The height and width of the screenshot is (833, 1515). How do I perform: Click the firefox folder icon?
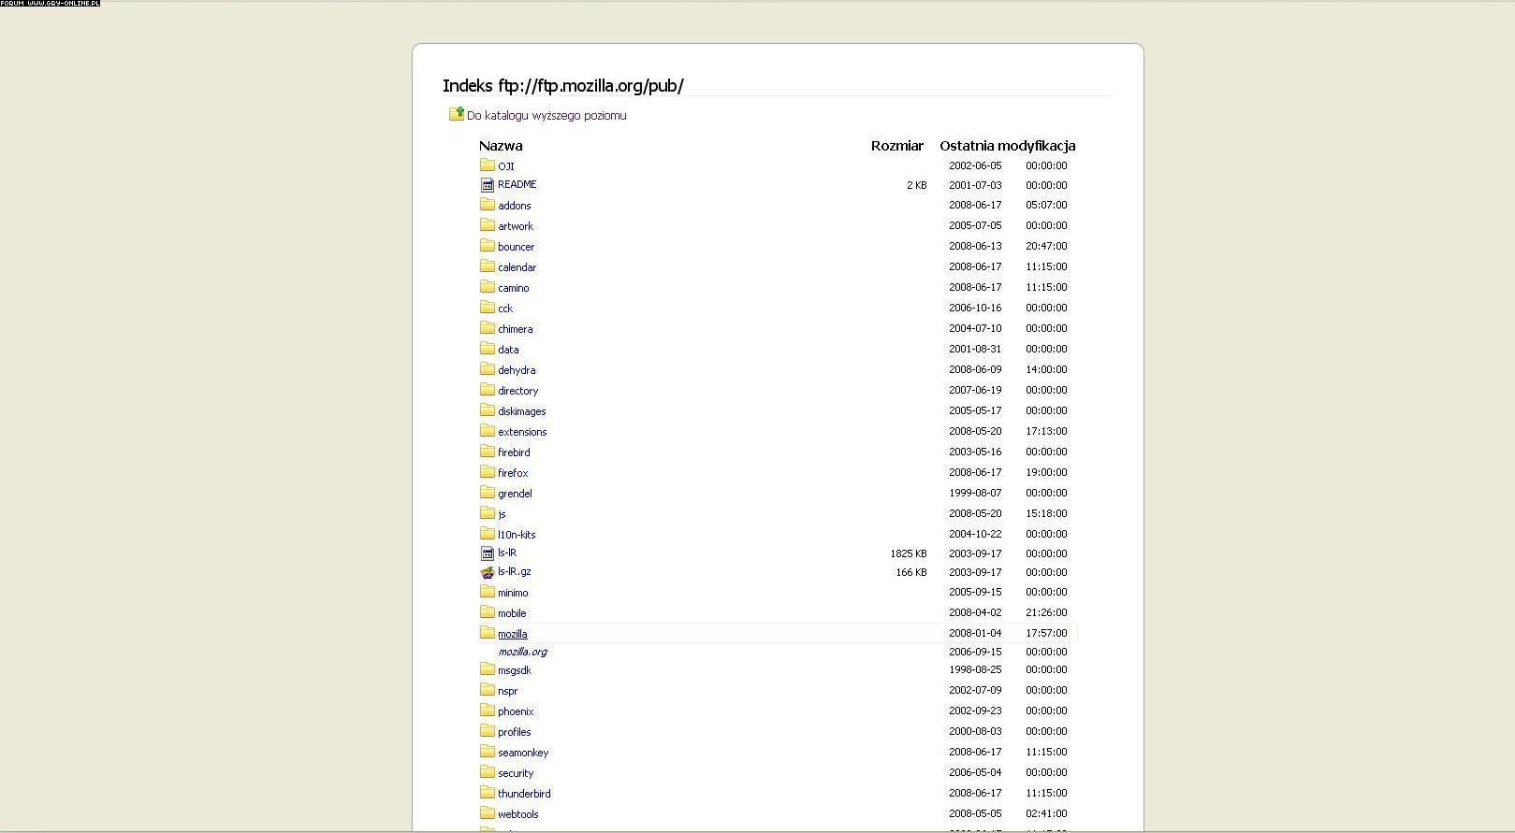click(x=487, y=472)
